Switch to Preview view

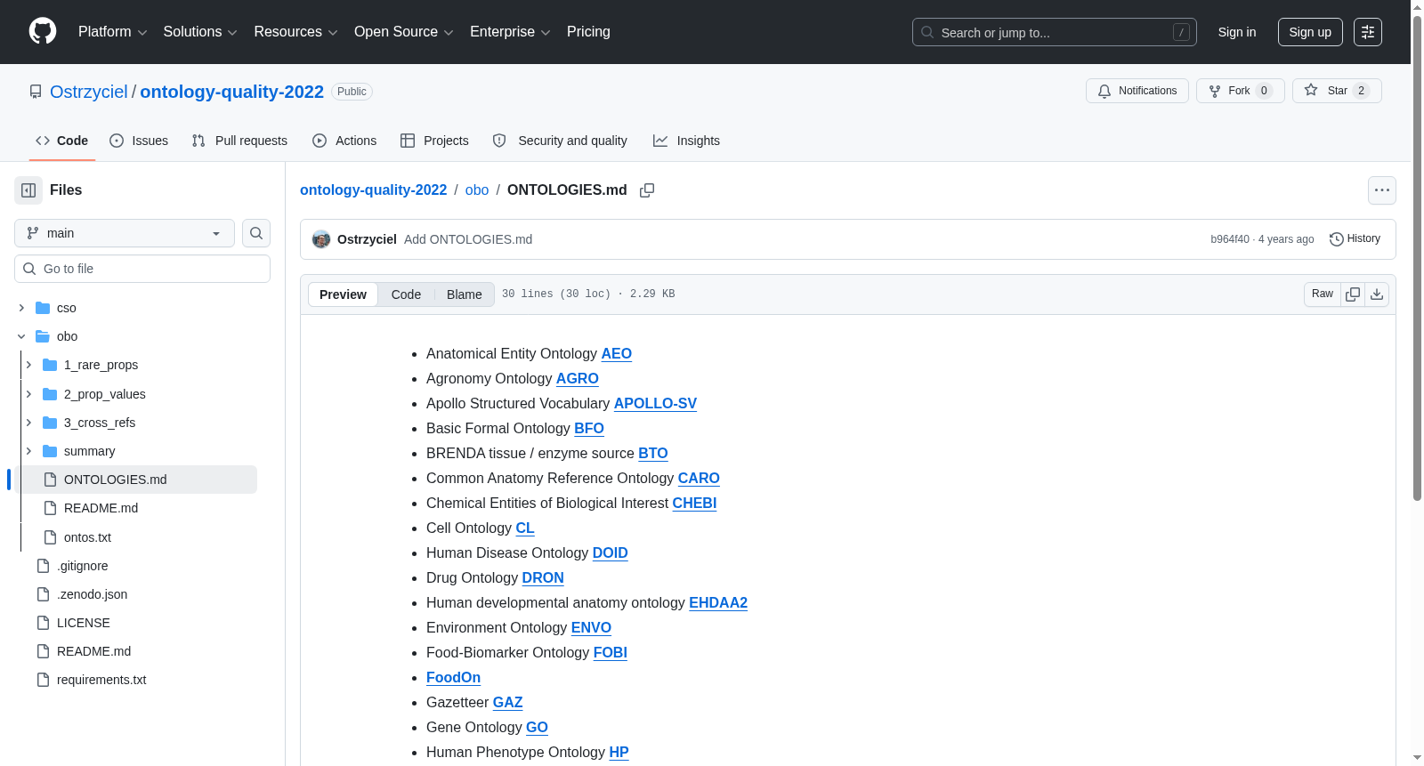pyautogui.click(x=343, y=294)
